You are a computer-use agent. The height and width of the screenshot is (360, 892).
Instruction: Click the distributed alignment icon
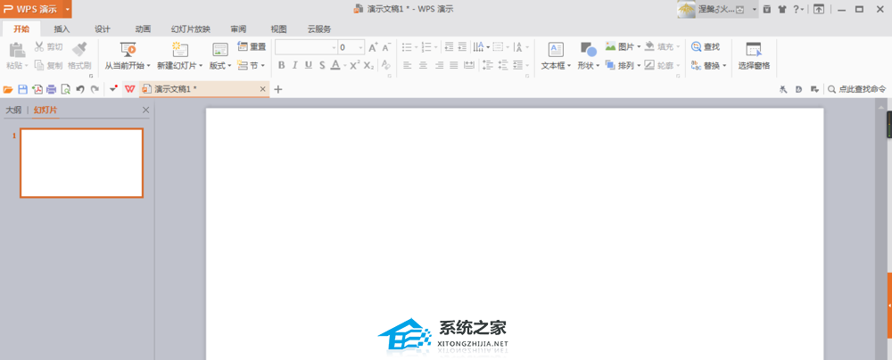click(x=469, y=65)
